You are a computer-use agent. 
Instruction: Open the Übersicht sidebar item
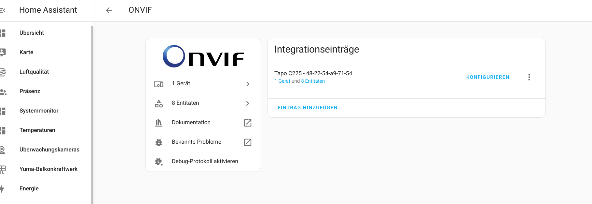tap(32, 33)
